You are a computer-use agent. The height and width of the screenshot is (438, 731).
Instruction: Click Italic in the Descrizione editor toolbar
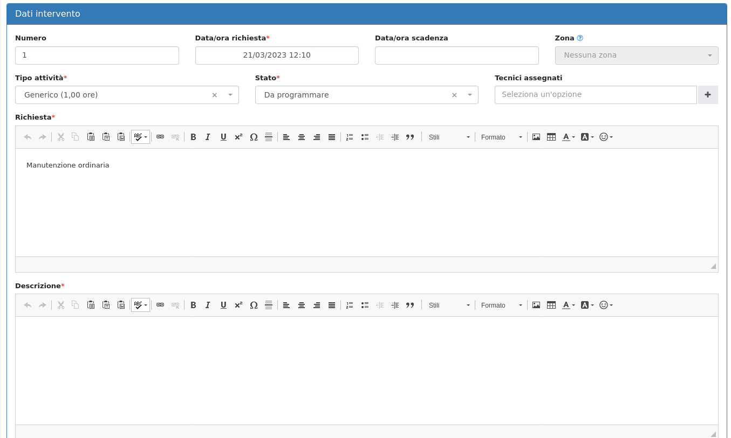pyautogui.click(x=208, y=305)
